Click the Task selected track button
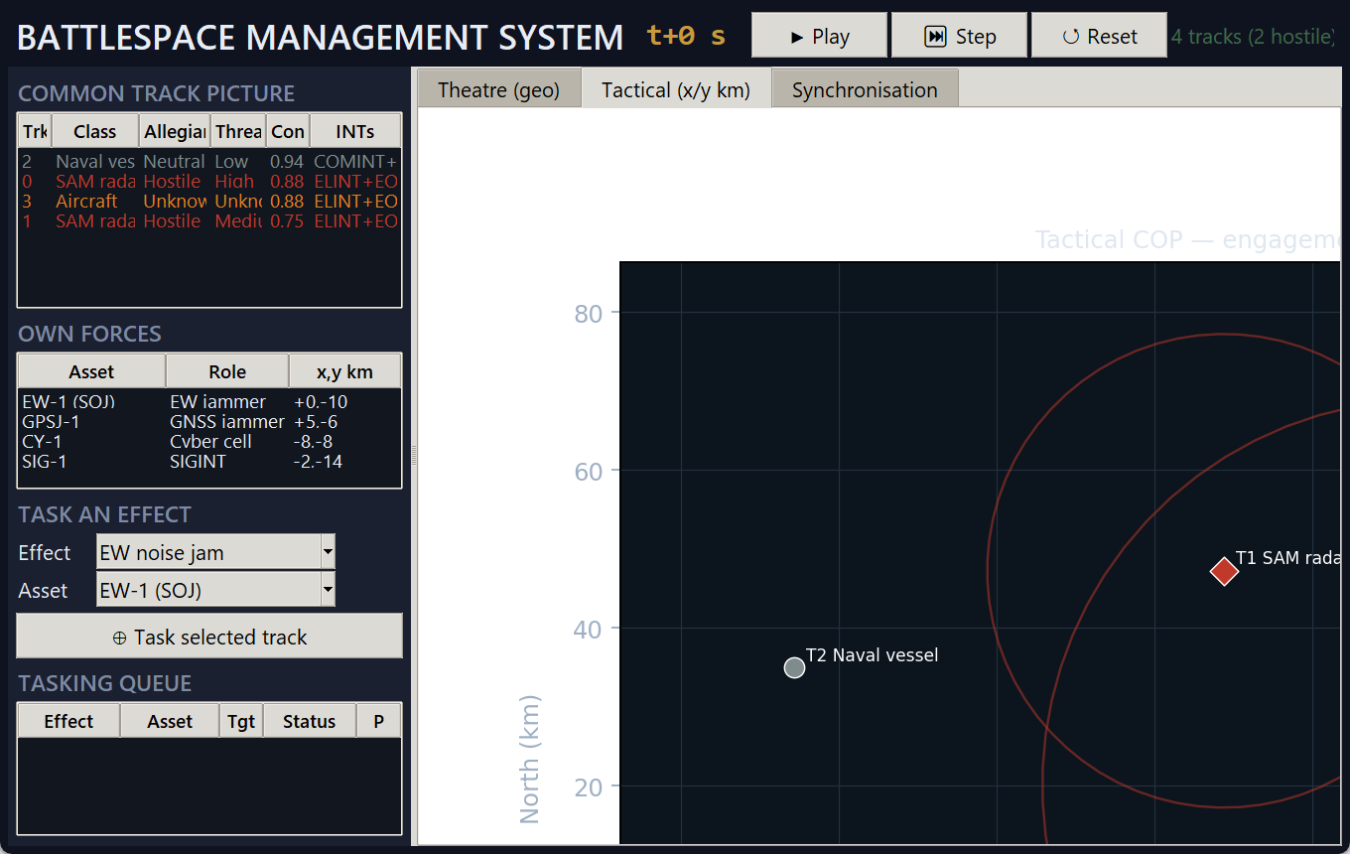Screen dimensions: 1350x854 click(x=209, y=637)
